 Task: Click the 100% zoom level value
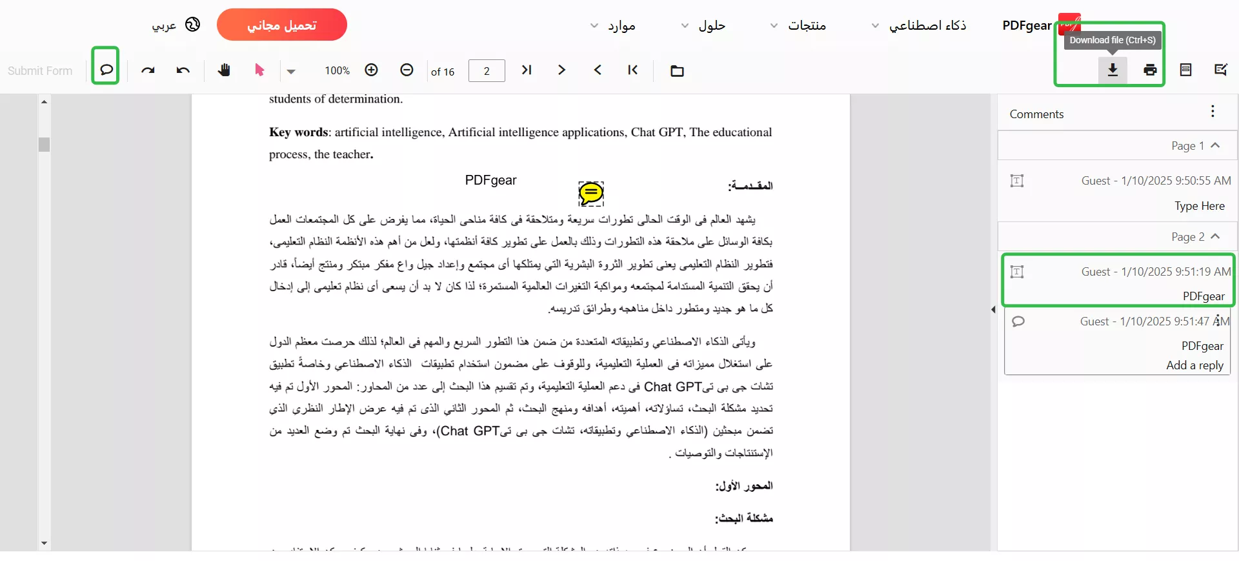click(x=337, y=71)
